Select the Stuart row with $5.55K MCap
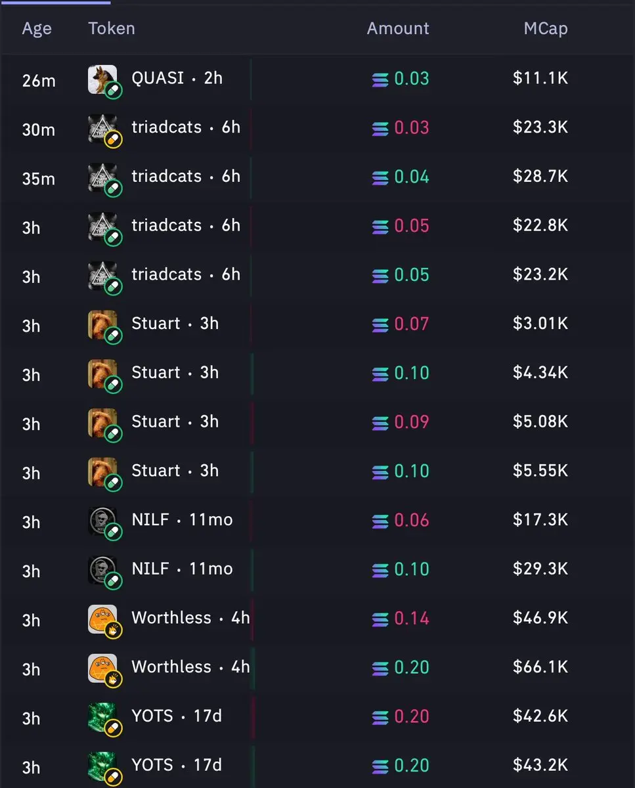The height and width of the screenshot is (788, 635). pos(317,471)
